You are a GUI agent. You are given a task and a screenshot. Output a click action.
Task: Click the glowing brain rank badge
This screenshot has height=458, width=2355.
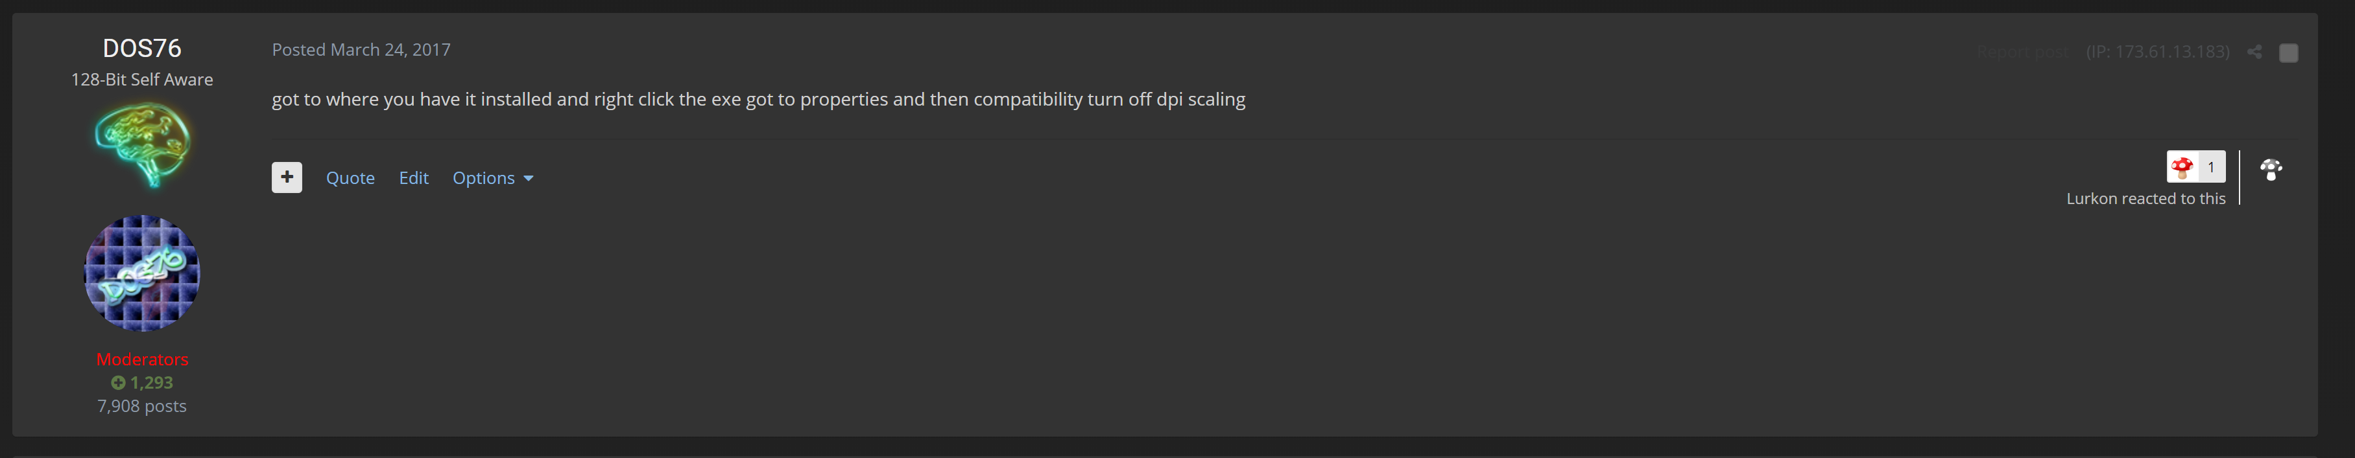coord(143,143)
